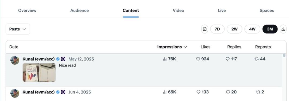Sort by the Impressions column chevron
289x101 pixels.
point(185,47)
